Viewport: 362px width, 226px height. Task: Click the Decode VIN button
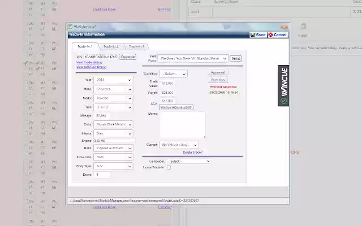click(128, 56)
